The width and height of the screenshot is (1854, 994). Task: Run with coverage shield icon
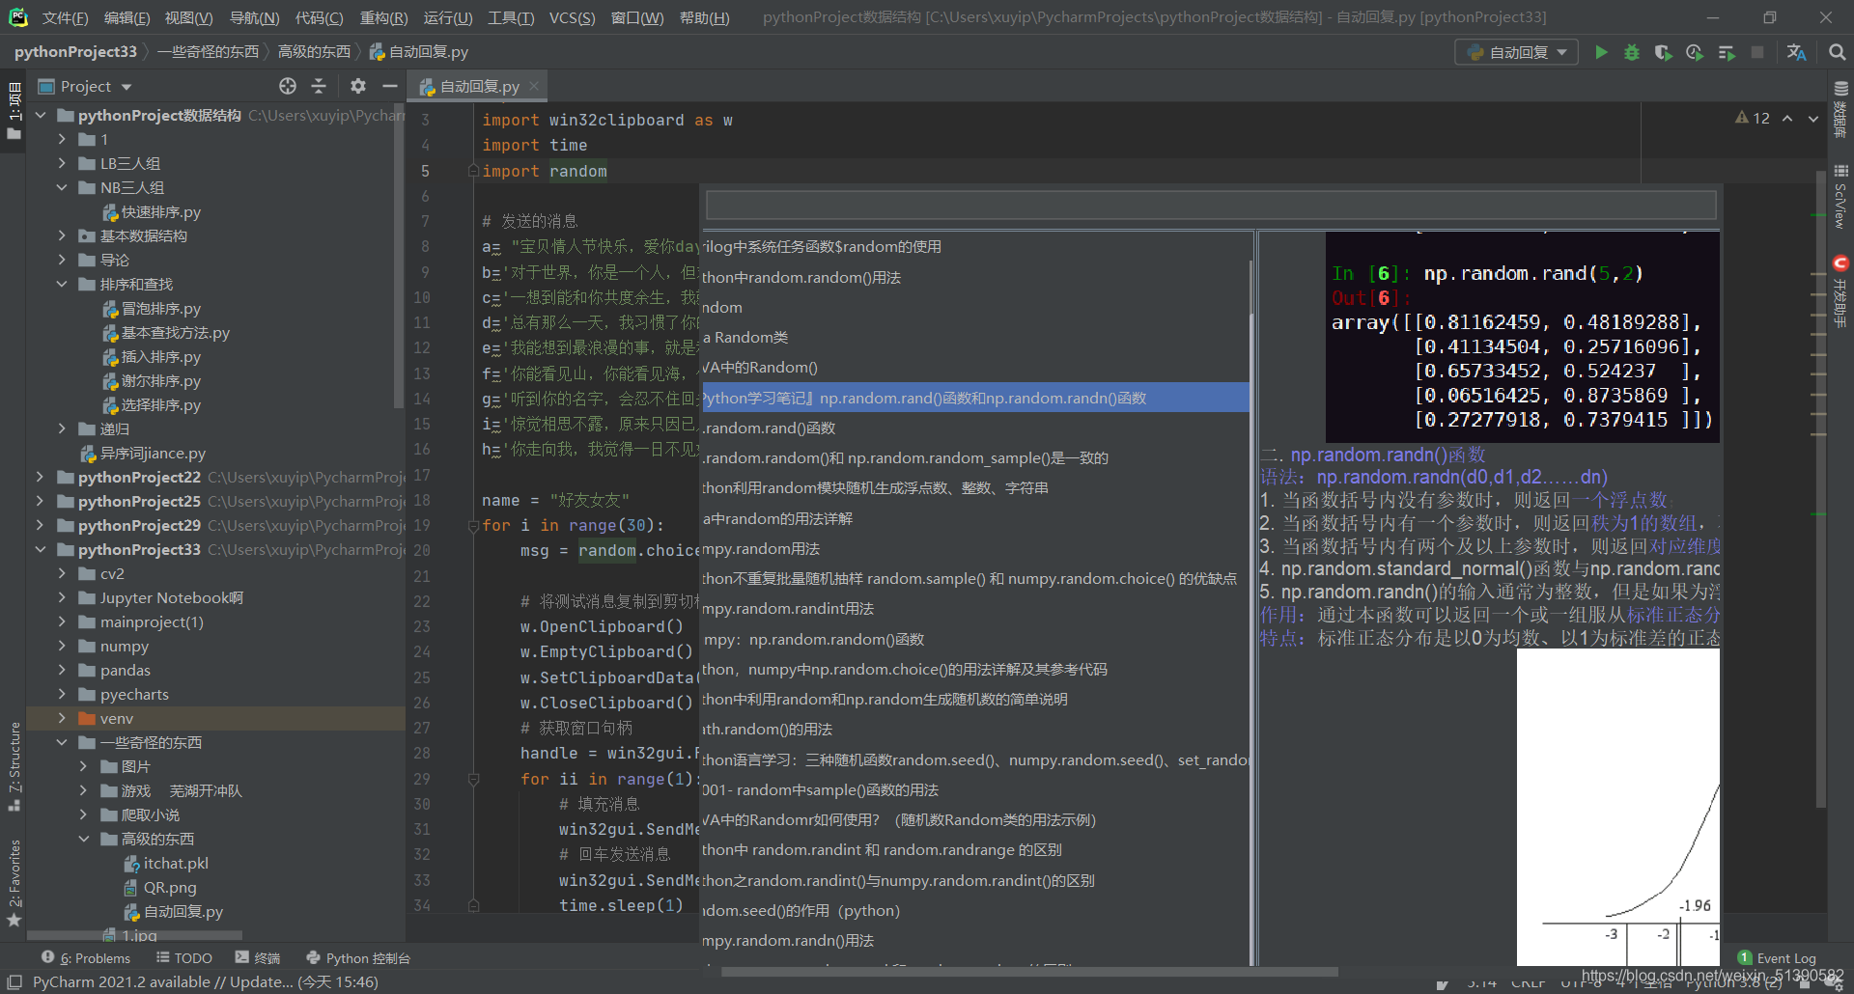pyautogui.click(x=1663, y=52)
